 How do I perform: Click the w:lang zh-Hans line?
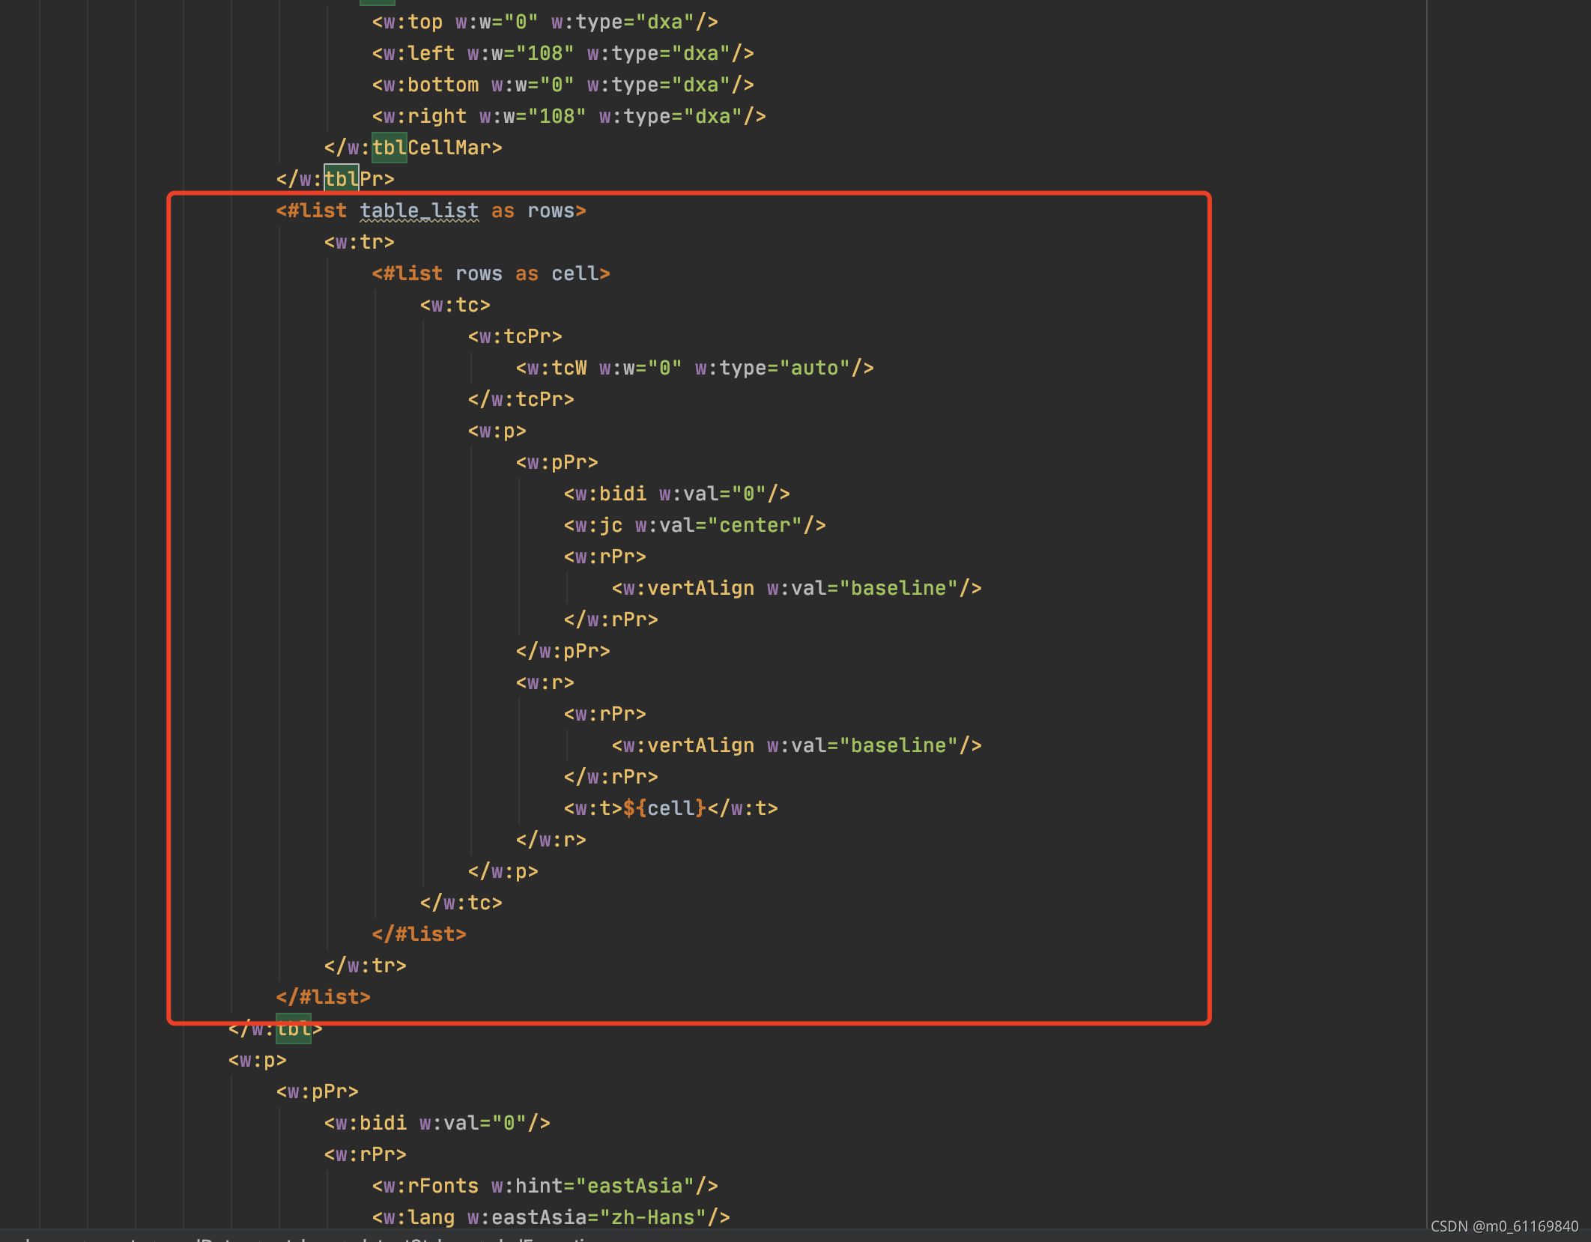tap(551, 1218)
